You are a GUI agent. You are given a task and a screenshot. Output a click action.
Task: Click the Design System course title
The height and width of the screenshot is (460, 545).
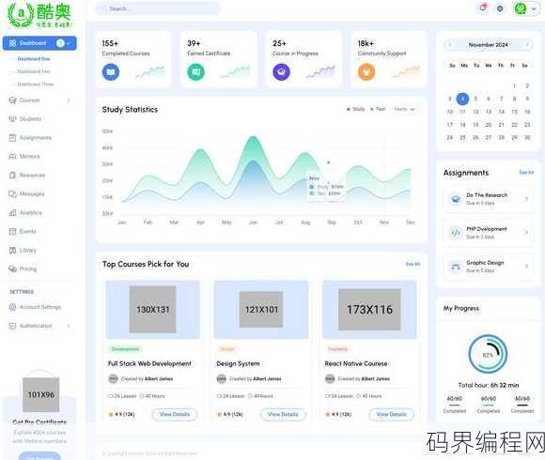(x=238, y=363)
